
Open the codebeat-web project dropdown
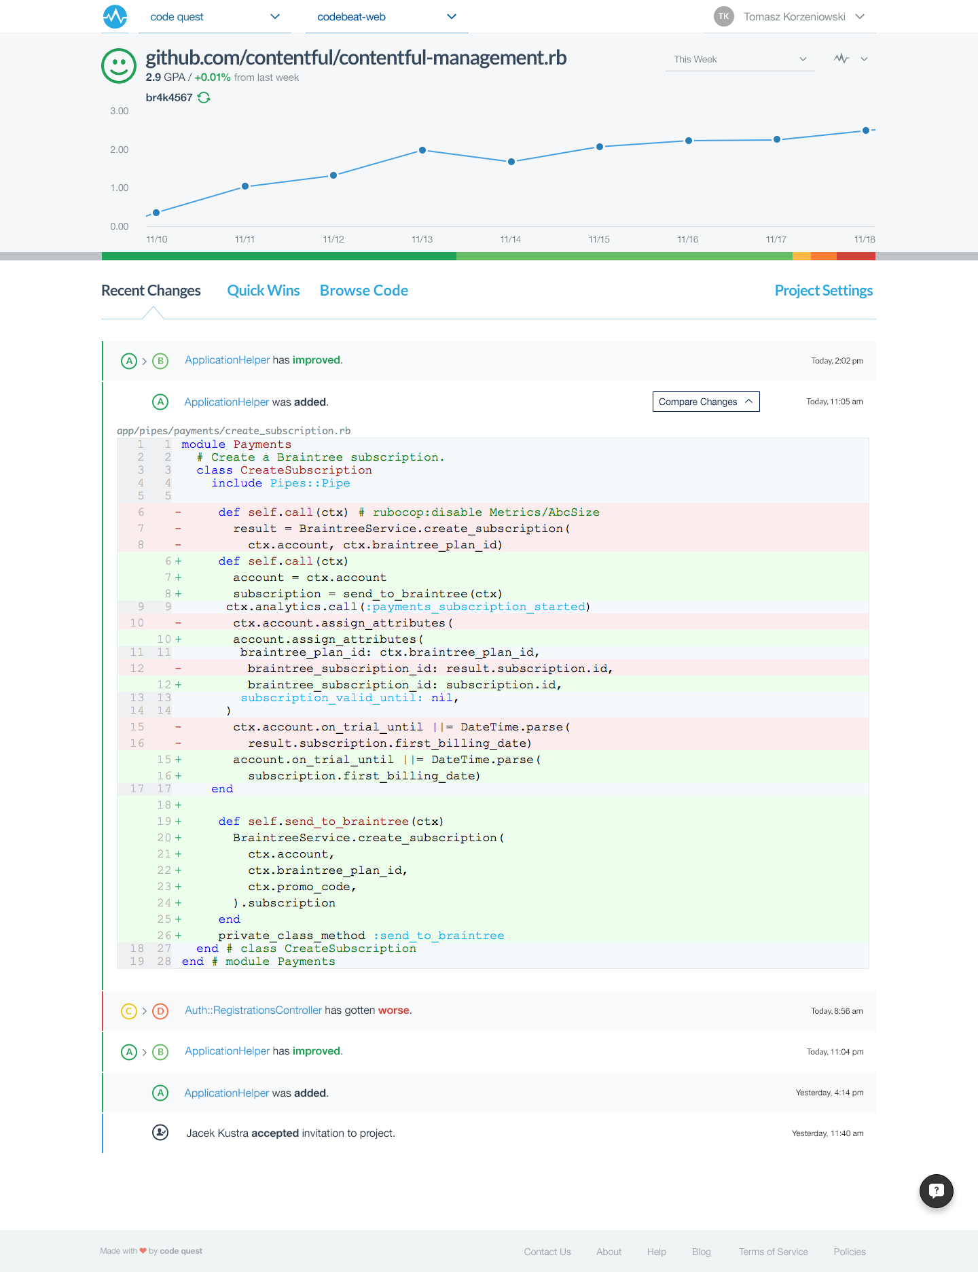pos(386,17)
